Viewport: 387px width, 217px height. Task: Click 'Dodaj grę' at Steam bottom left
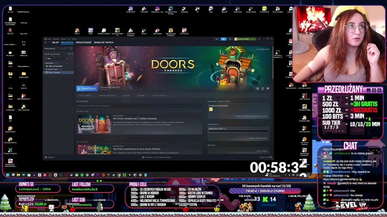[50, 157]
